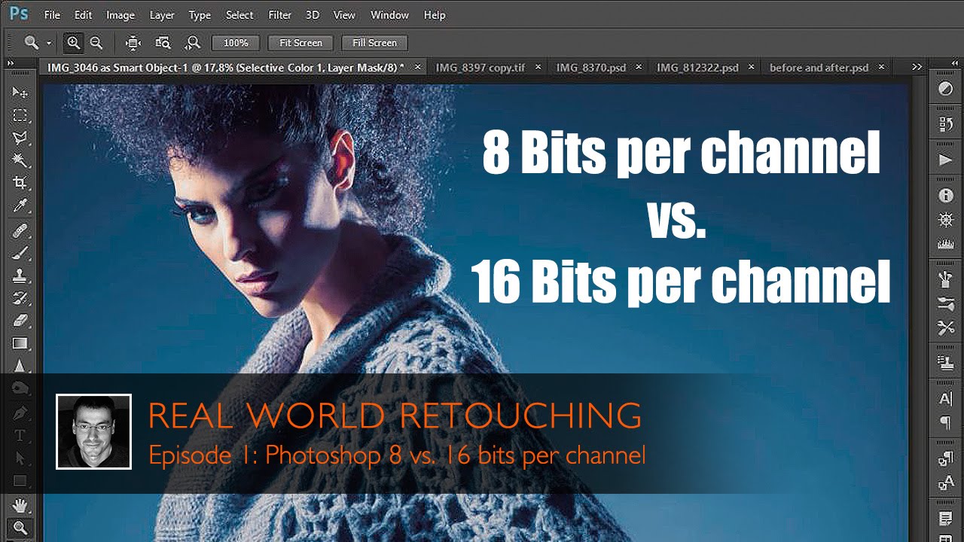Image resolution: width=964 pixels, height=542 pixels.
Task: Click the Ps application logo
Action: click(19, 14)
